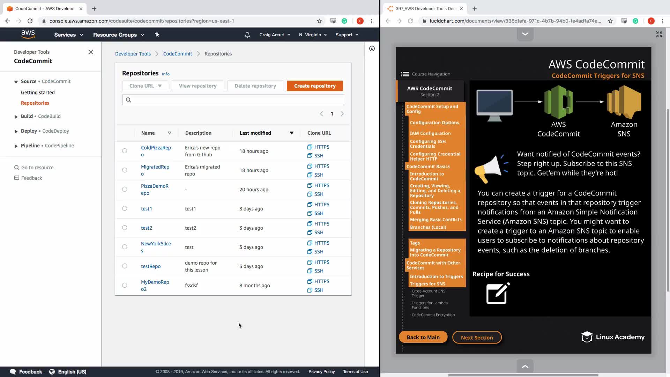This screenshot has width=670, height=377.
Task: Click the repositories search field
Action: tap(233, 100)
